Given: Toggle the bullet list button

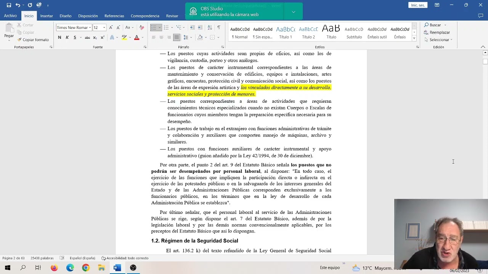Looking at the screenshot, I should tap(154, 27).
